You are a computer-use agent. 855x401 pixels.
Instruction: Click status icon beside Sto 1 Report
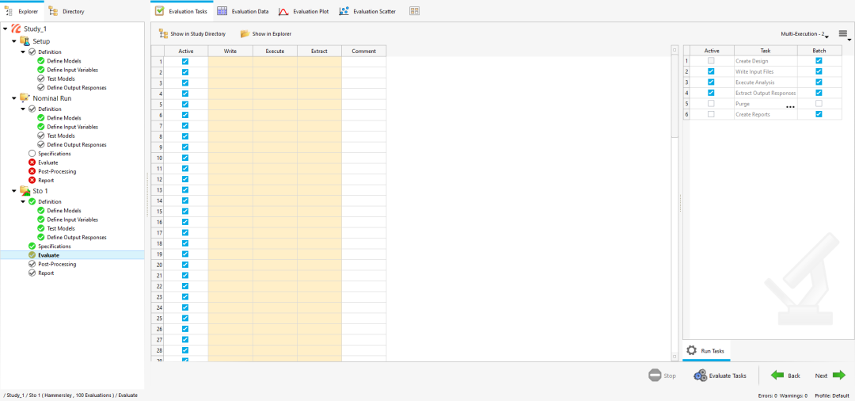(x=32, y=273)
